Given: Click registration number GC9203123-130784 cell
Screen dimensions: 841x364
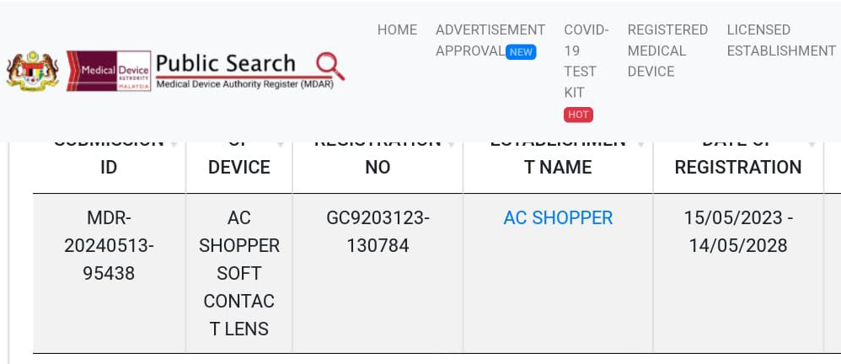Looking at the screenshot, I should tap(378, 232).
